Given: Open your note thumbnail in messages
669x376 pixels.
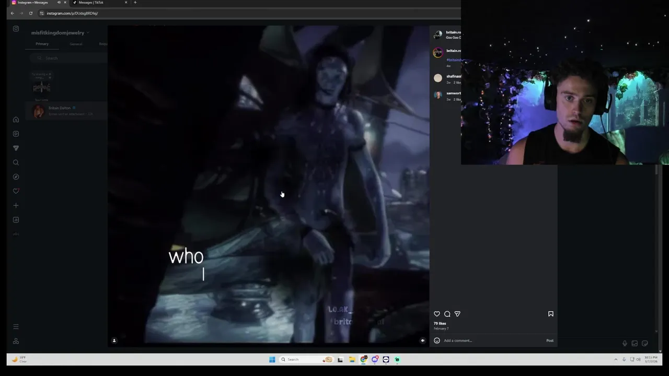Looking at the screenshot, I should [42, 86].
